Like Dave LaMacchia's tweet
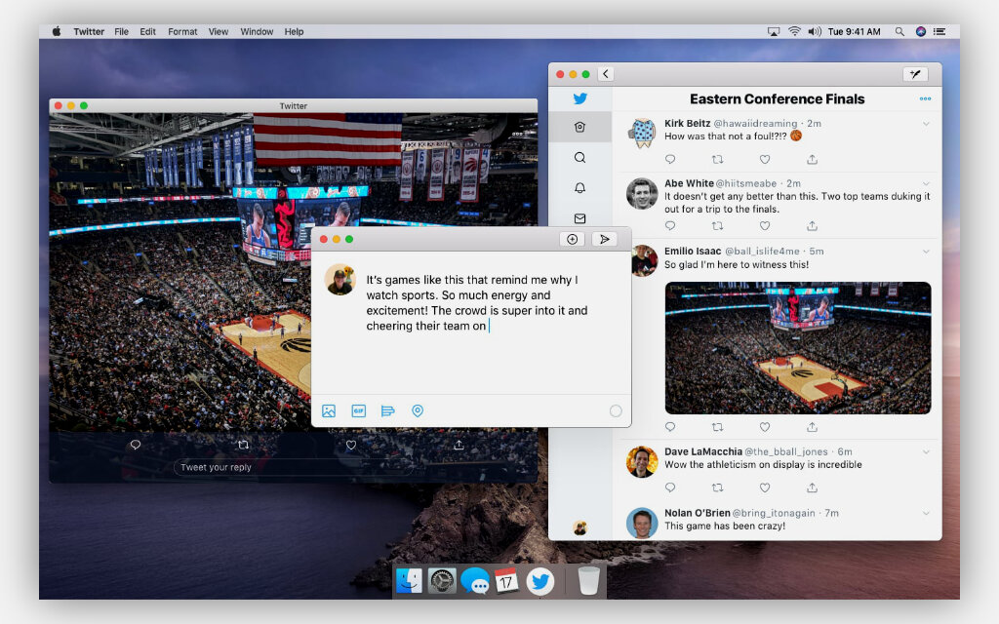 coord(765,487)
